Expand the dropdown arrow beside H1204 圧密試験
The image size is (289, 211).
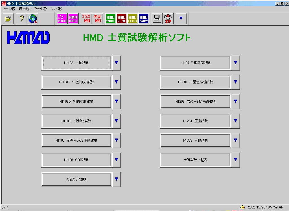236,121
